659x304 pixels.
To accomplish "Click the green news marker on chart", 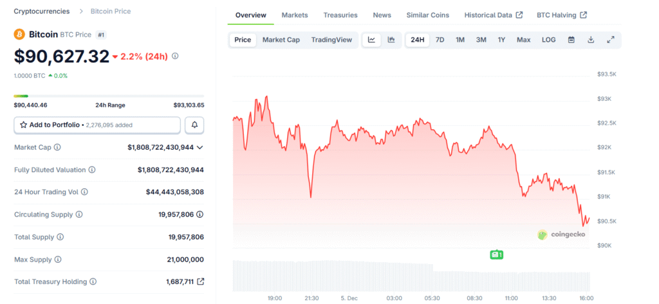I will coord(496,255).
